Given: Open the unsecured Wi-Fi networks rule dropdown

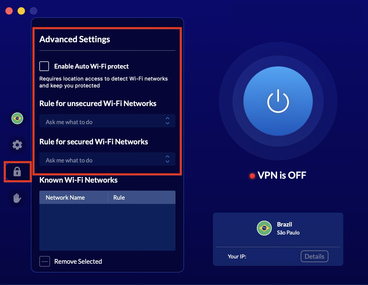Looking at the screenshot, I should tap(107, 121).
